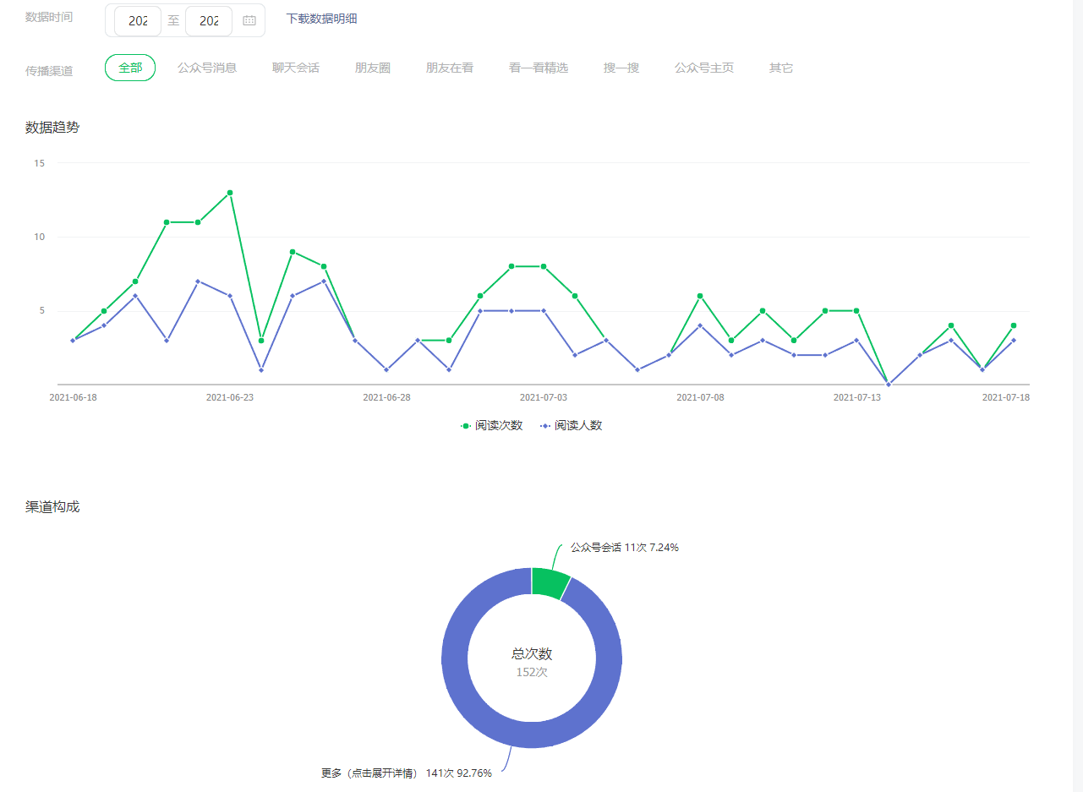
Task: Open the calendar date picker icon
Action: [x=249, y=21]
